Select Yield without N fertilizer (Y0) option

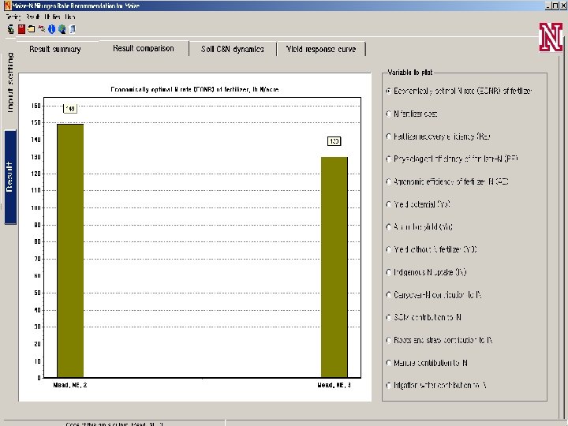pyautogui.click(x=431, y=249)
